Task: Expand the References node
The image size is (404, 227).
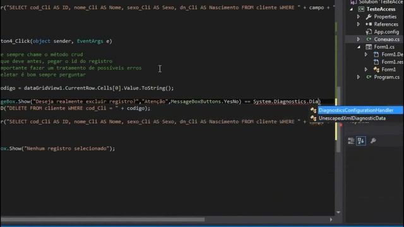Action: [x=359, y=24]
